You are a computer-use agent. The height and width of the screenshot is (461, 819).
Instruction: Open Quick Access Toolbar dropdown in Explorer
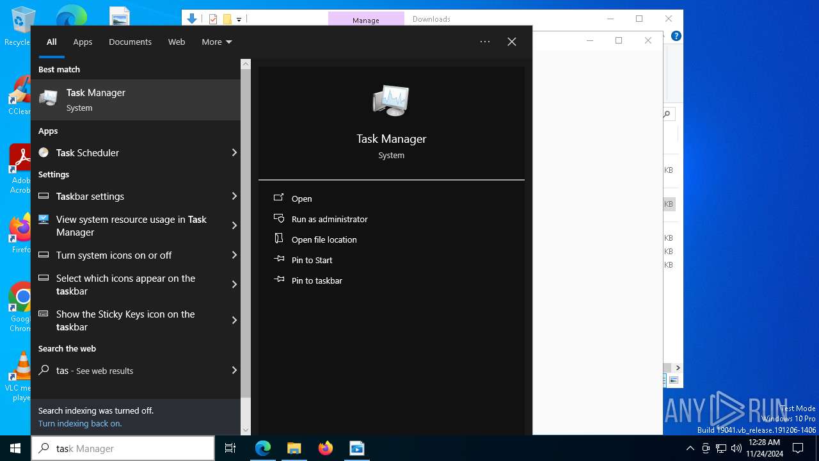pyautogui.click(x=239, y=19)
